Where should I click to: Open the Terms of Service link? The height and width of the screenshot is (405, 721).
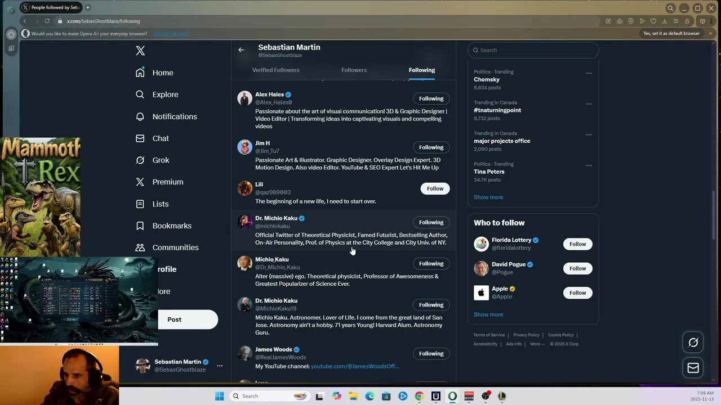pyautogui.click(x=489, y=335)
